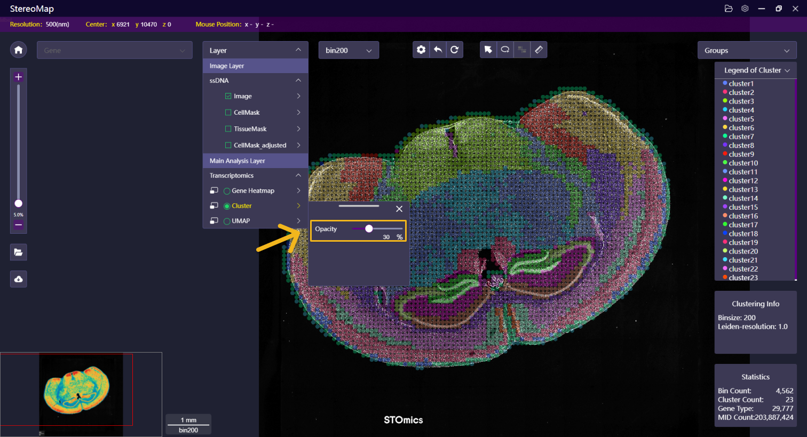Click the refresh view icon
The height and width of the screenshot is (437, 807).
(454, 50)
